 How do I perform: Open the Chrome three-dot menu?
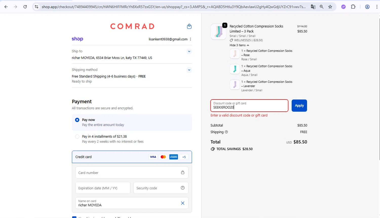coord(377,7)
